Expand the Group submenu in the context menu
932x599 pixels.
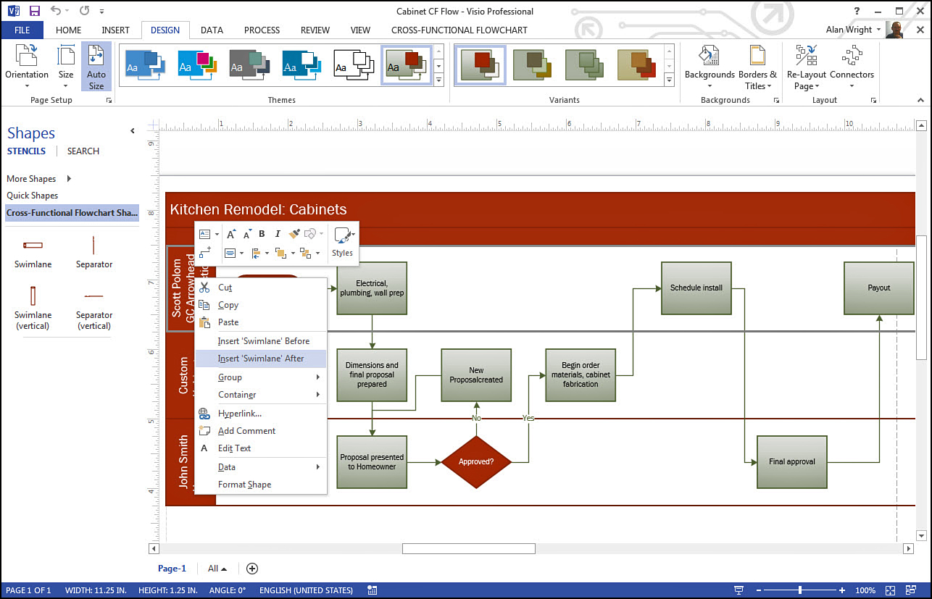[318, 377]
